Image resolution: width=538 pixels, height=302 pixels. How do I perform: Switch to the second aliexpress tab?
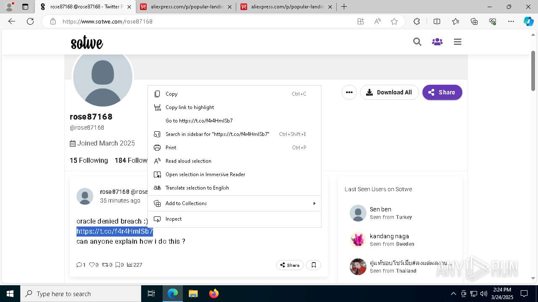click(x=287, y=7)
